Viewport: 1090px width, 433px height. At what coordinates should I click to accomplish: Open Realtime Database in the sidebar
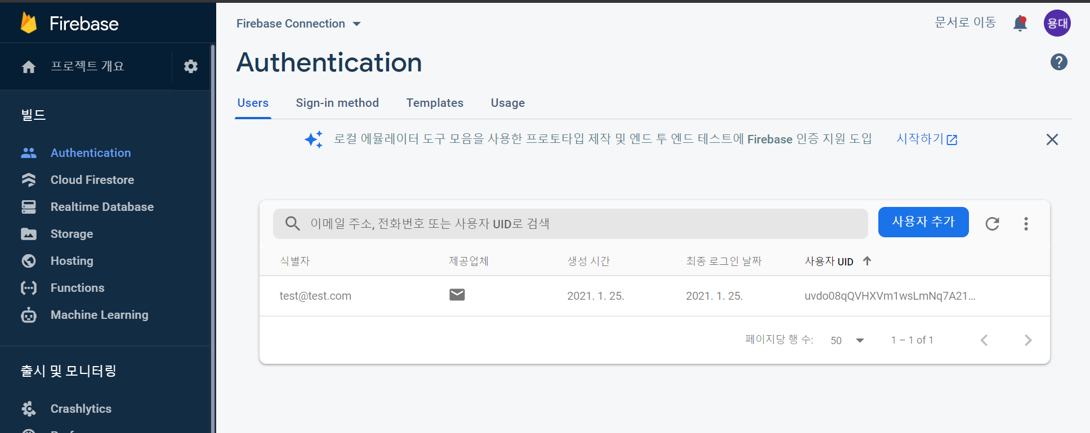[102, 207]
